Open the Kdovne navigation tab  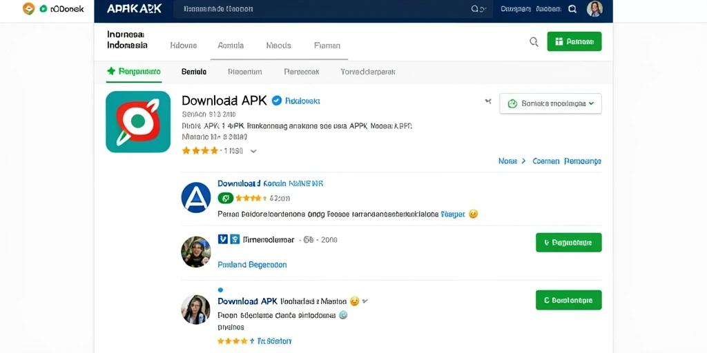pos(184,46)
